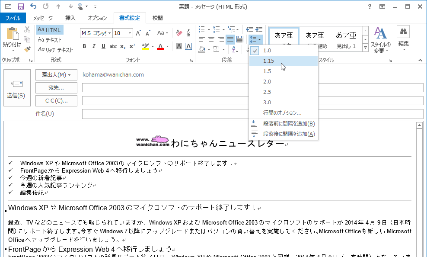This screenshot has height=257, width=427.
Task: Click the Subject (件名) input field
Action: coord(253,114)
